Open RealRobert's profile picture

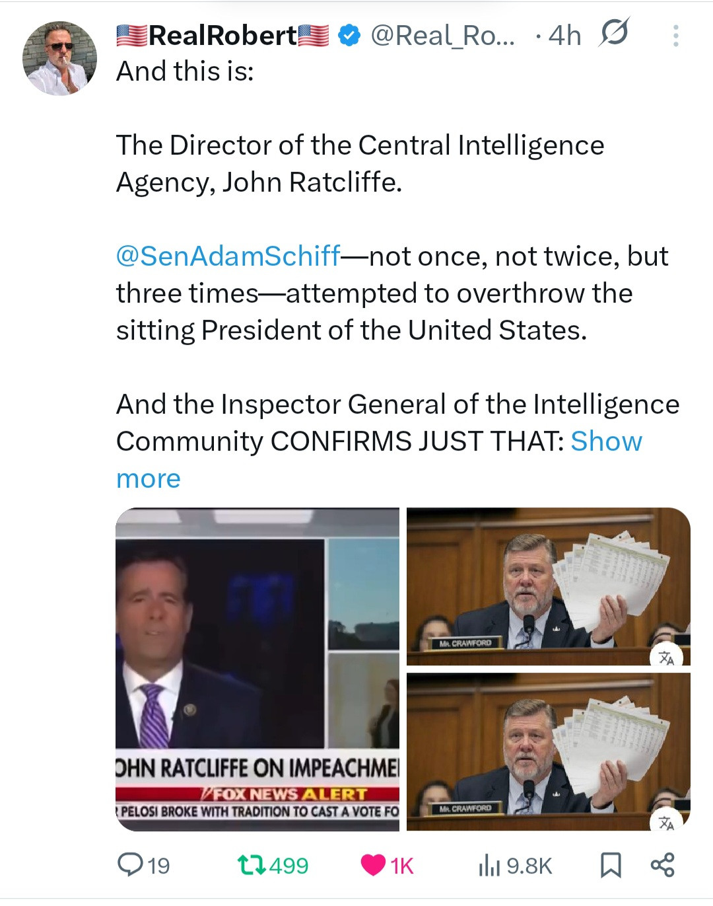59,58
